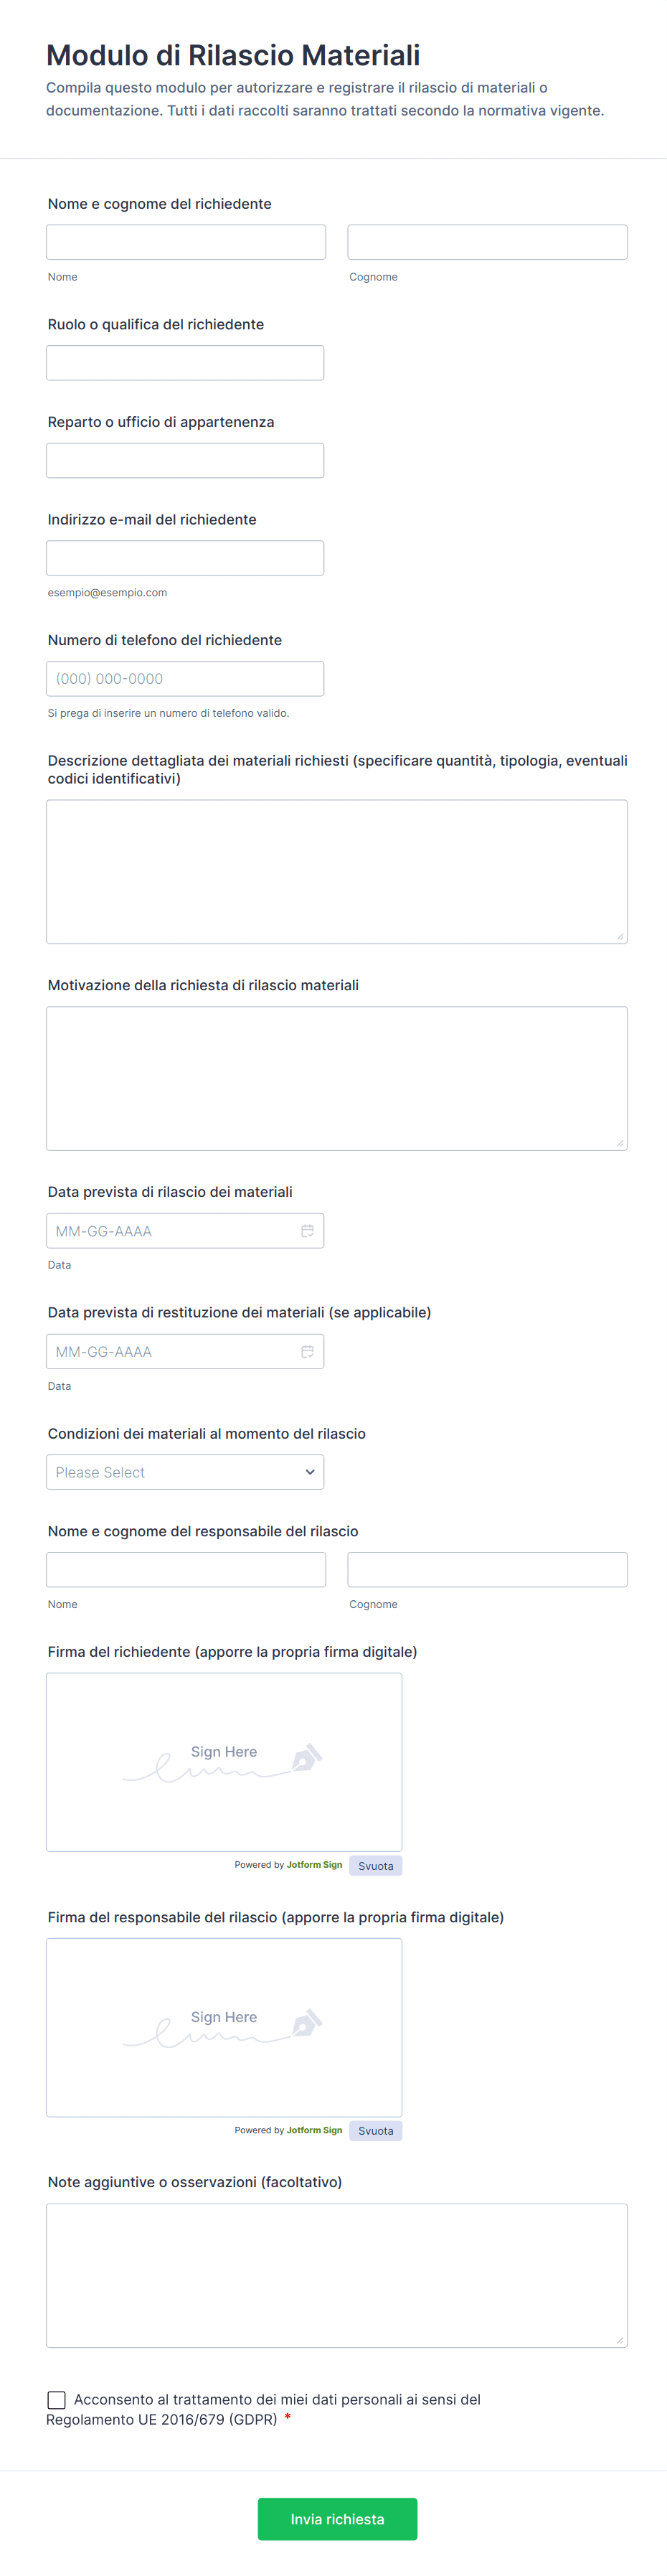Expand the materials condition dropdown

coord(185,1472)
